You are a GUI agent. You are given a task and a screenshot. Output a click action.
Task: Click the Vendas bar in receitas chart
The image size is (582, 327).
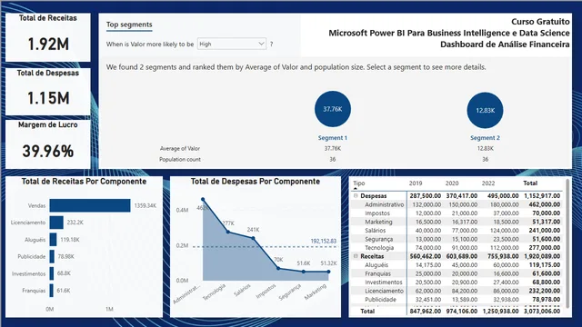click(x=90, y=205)
